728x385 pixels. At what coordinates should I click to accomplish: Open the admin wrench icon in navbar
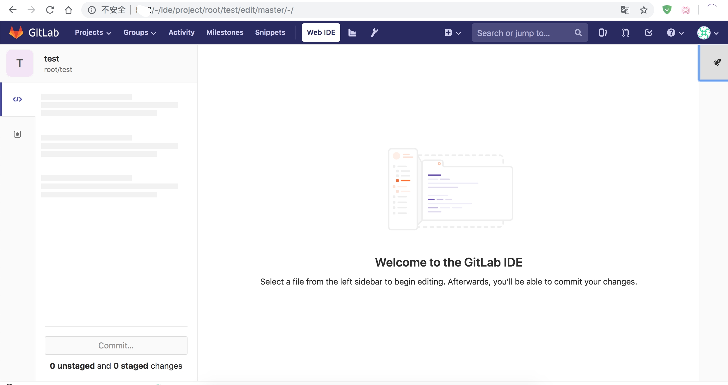(x=374, y=32)
